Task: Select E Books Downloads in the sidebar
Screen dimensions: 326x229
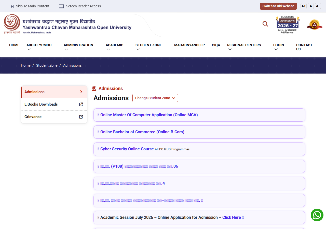Action: [x=54, y=104]
